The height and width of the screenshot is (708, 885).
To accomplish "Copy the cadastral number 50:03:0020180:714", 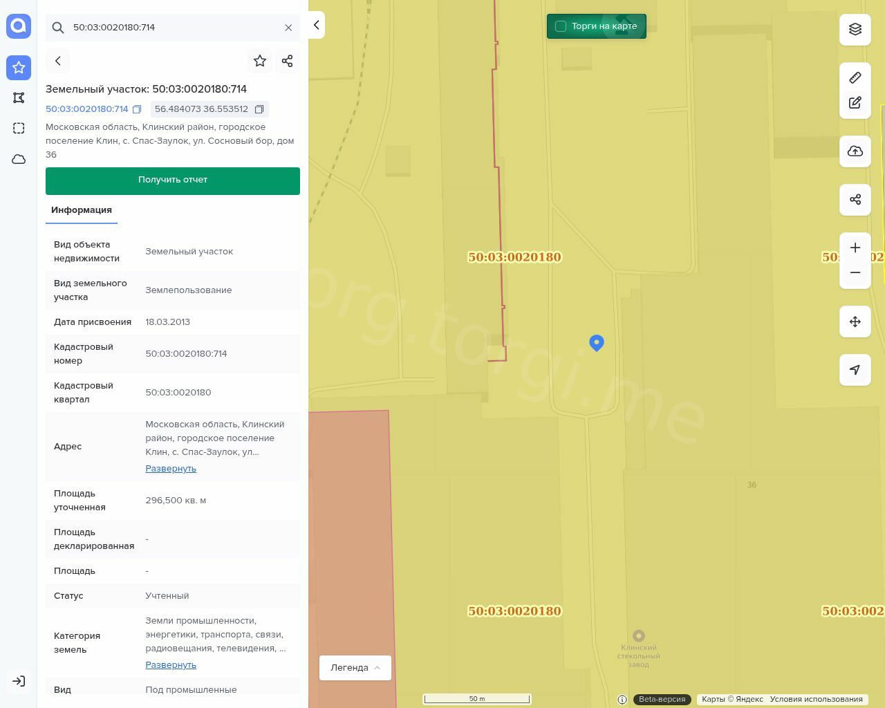I will click(x=137, y=109).
